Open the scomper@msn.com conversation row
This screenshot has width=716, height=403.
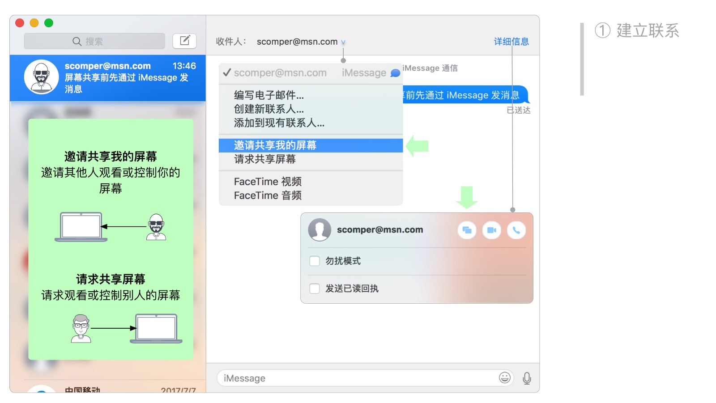click(x=108, y=78)
